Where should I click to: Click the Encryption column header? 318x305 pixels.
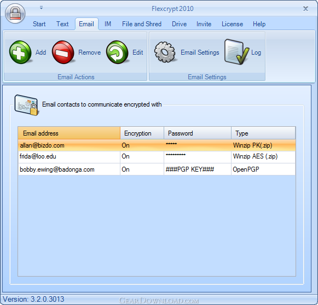pyautogui.click(x=142, y=133)
